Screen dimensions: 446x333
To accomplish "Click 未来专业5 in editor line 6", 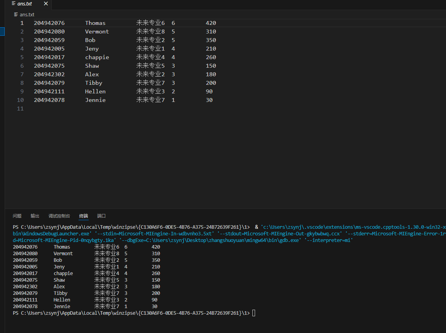I will point(150,66).
